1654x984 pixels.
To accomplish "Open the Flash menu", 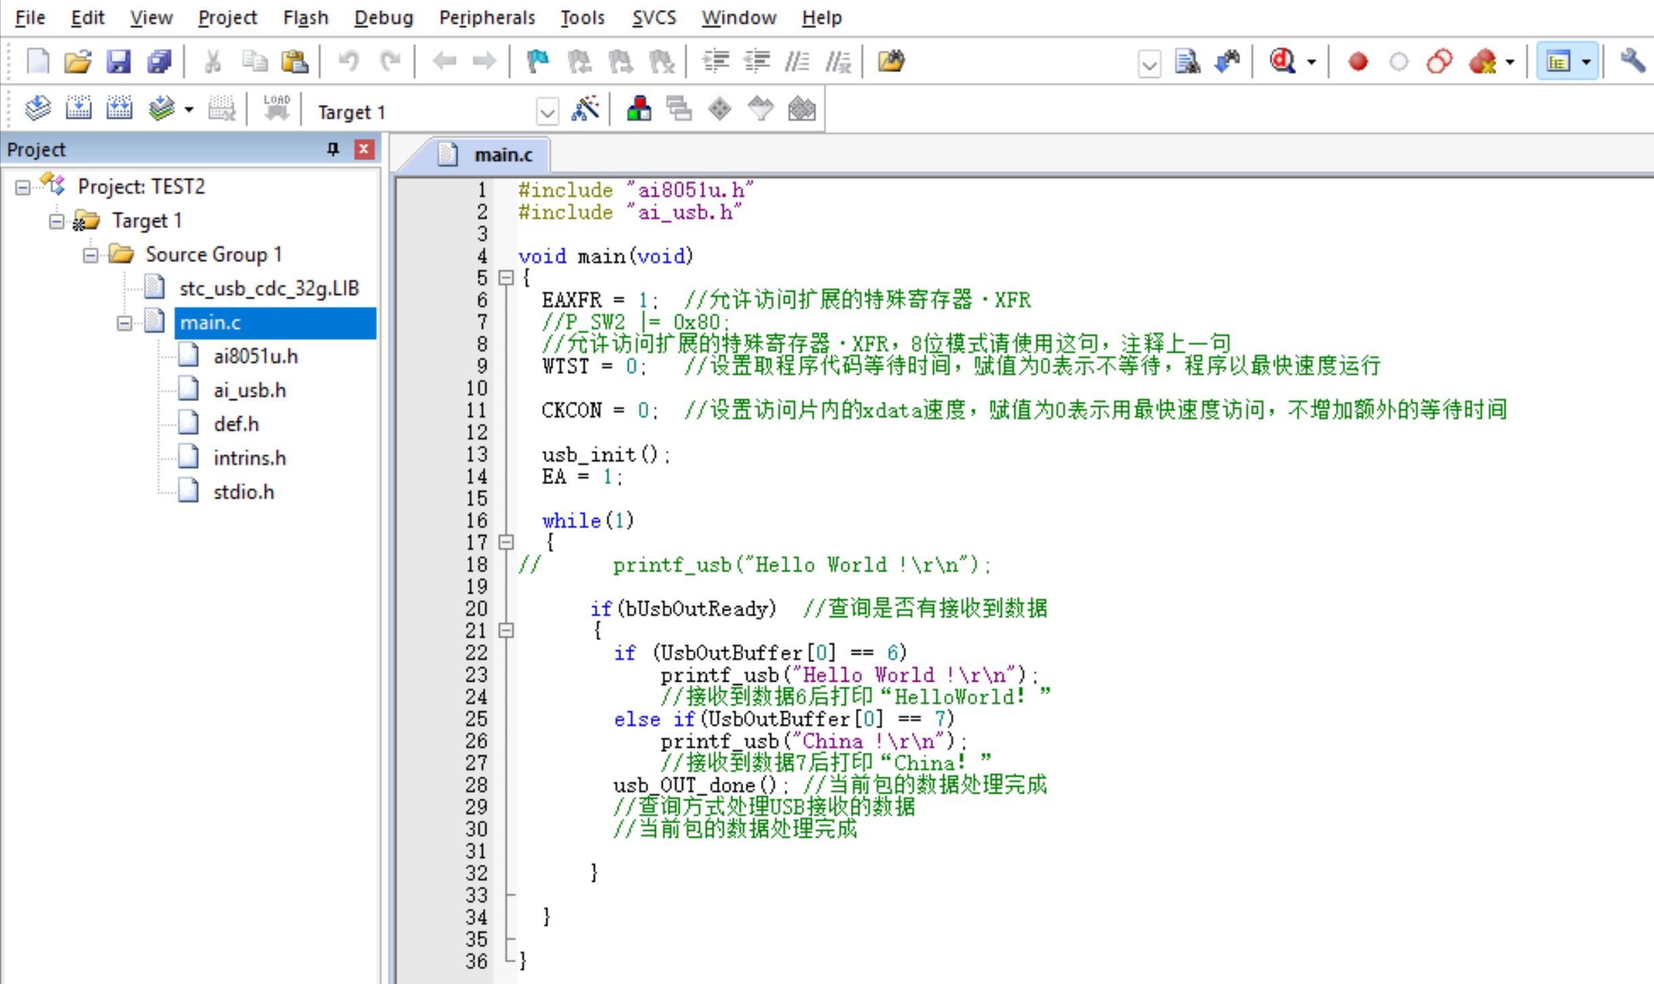I will [306, 18].
